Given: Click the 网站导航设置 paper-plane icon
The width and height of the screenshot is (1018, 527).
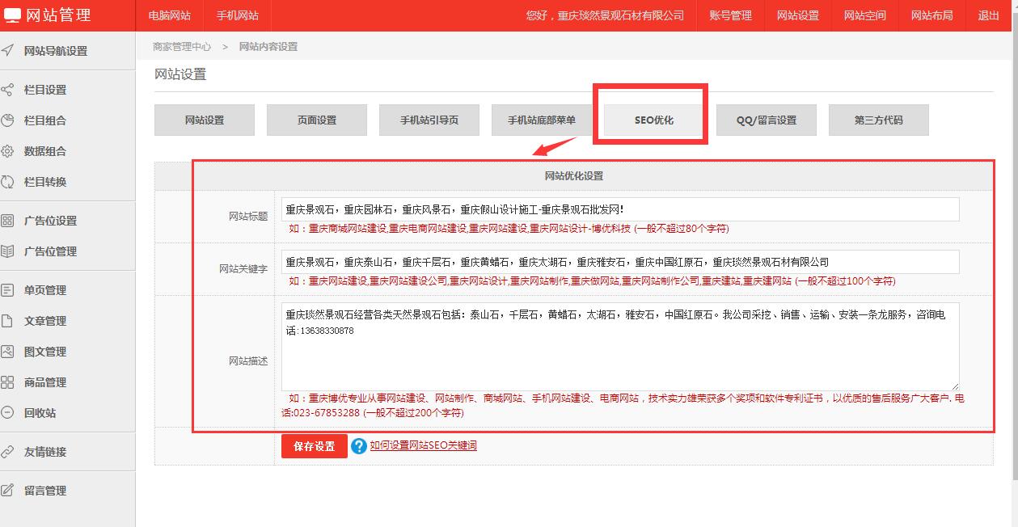Looking at the screenshot, I should pos(7,51).
